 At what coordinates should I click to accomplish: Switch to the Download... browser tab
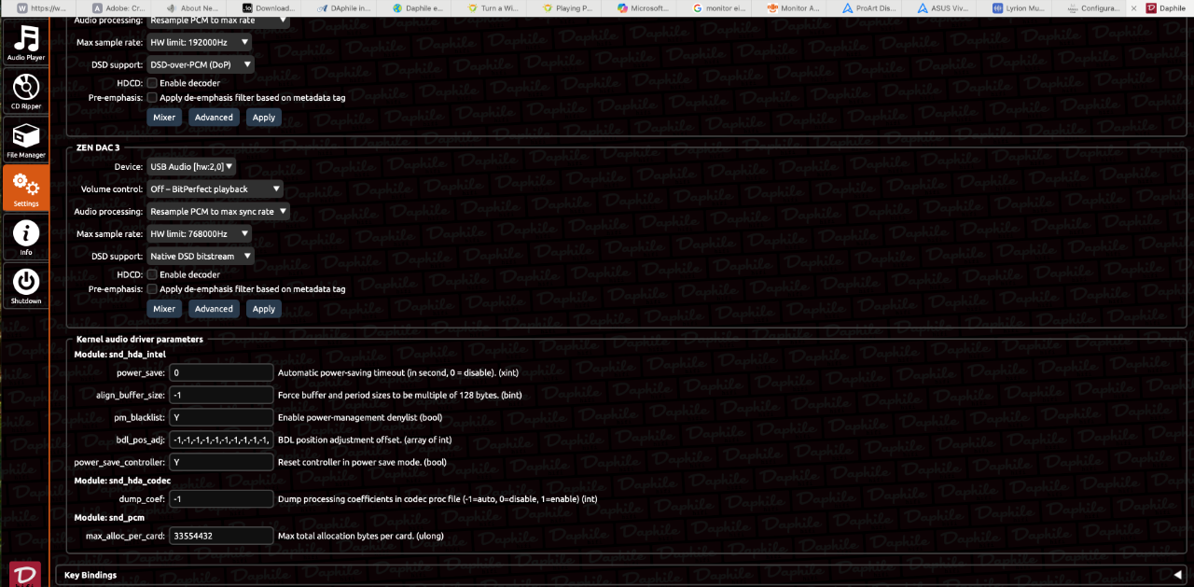click(269, 7)
